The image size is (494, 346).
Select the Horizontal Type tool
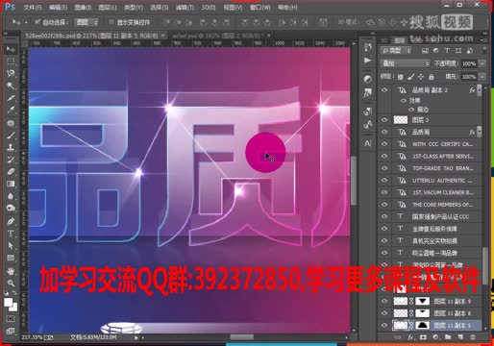click(11, 233)
